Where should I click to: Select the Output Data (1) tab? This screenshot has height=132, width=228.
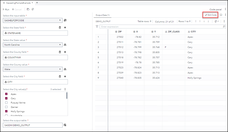pos(103,15)
